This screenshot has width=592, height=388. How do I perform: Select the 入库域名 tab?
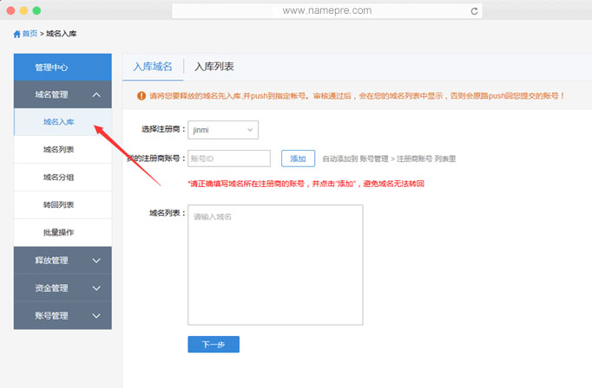153,67
